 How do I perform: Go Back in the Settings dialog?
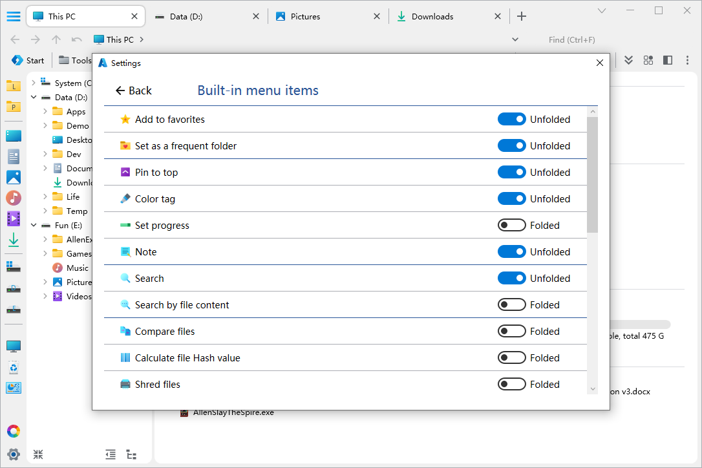click(x=133, y=90)
